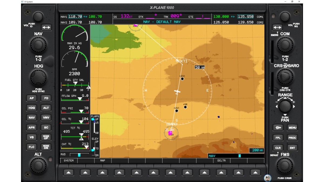Click the ALT altitude knob

pos(38,165)
